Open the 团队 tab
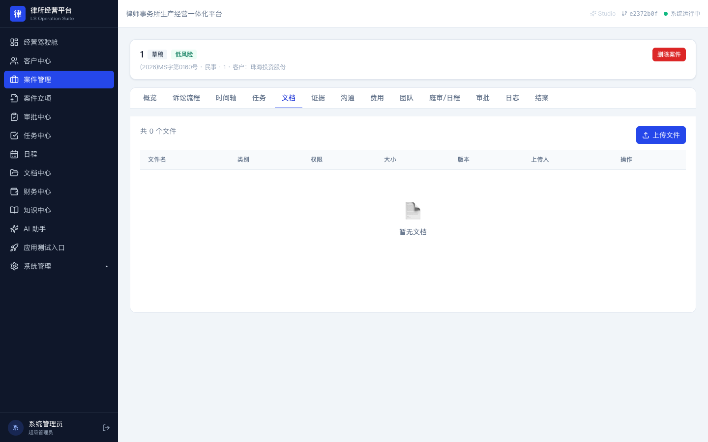708x442 pixels. [407, 98]
